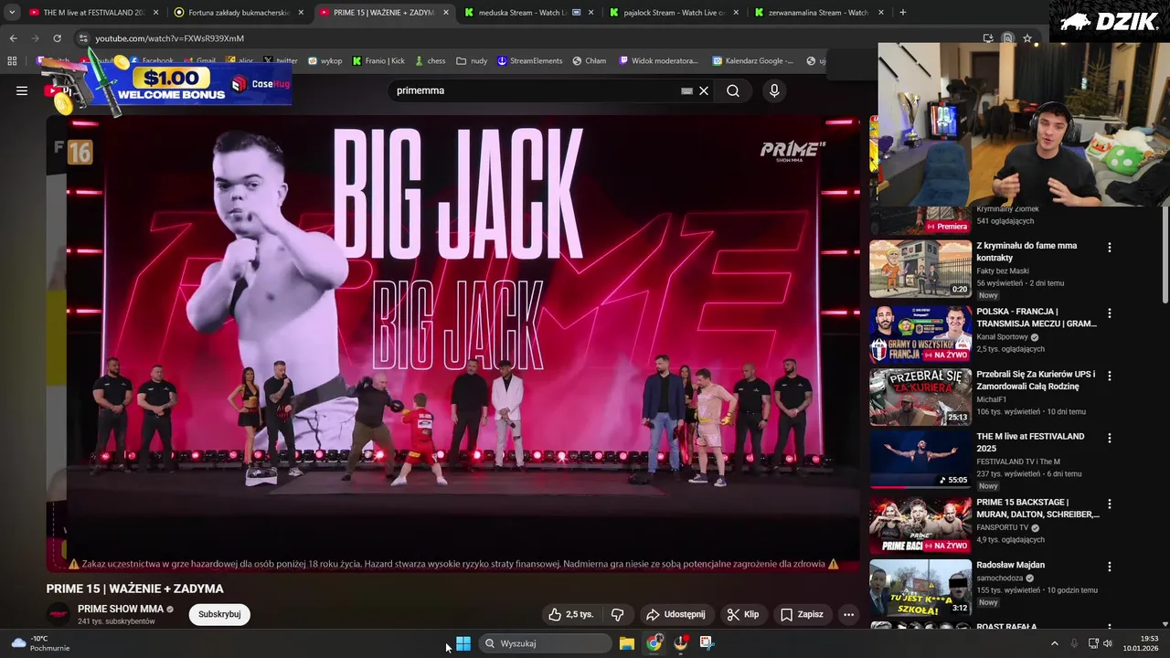1170x658 pixels.
Task: Share the video via Udostępnij
Action: pos(675,614)
